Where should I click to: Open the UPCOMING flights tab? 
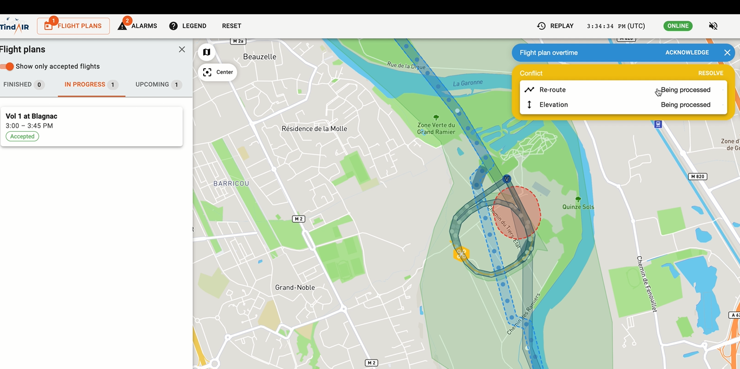coord(154,84)
